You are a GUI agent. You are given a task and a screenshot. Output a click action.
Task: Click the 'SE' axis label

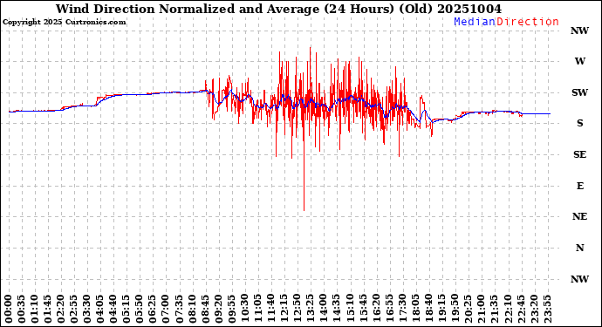(579, 154)
